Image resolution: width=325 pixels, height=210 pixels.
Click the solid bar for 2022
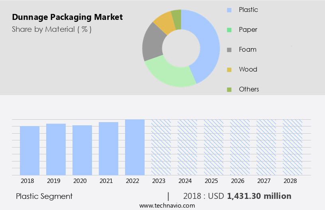pyautogui.click(x=135, y=147)
